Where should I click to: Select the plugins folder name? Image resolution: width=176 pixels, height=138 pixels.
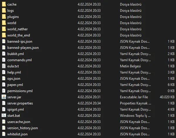[13, 17]
